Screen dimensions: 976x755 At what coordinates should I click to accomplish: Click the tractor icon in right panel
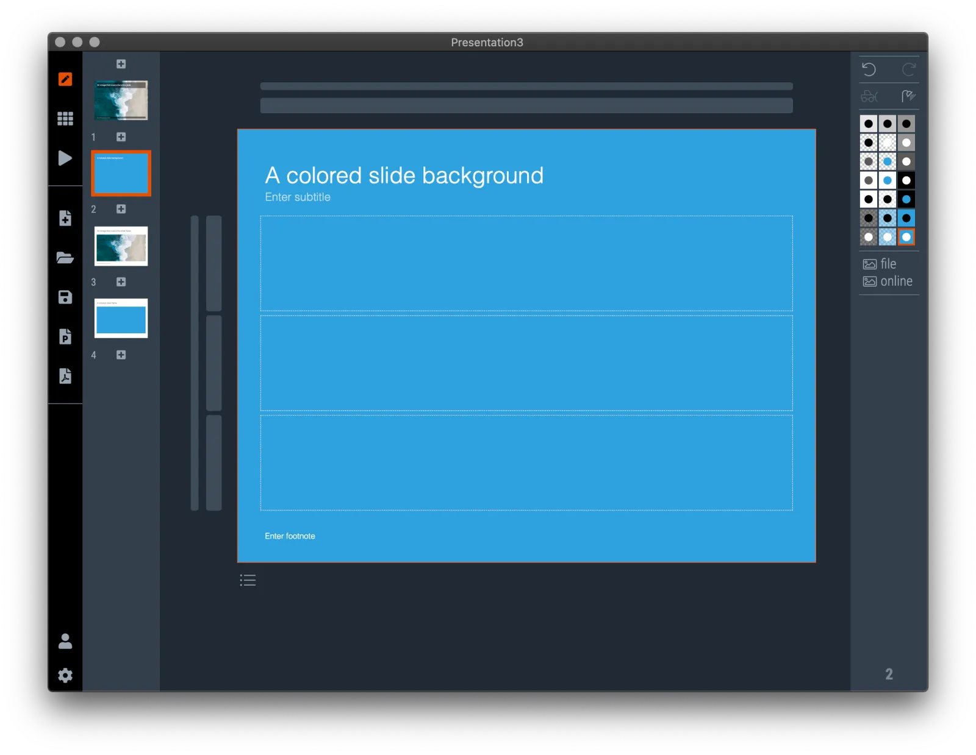[869, 96]
